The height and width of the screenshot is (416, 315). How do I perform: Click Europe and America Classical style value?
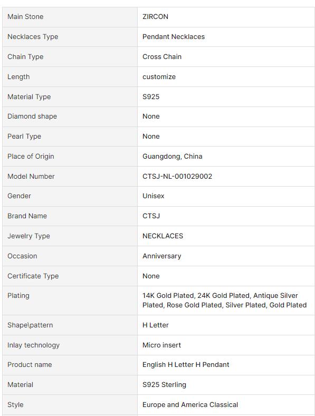(190, 405)
